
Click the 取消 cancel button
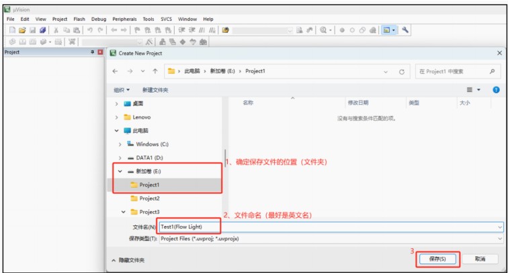point(480,259)
